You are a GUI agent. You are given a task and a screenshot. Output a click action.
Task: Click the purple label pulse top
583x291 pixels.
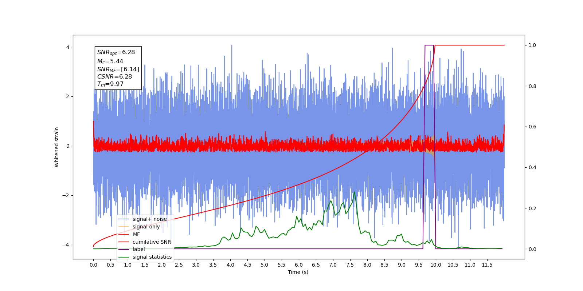point(429,45)
